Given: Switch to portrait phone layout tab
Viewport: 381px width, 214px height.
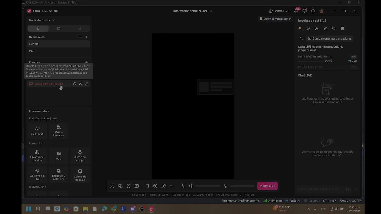Looking at the screenshot, I should (x=38, y=29).
